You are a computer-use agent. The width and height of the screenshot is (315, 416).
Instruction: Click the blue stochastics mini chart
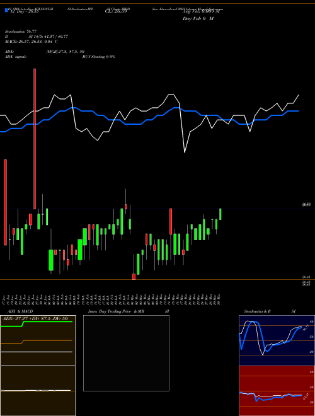tap(277, 340)
